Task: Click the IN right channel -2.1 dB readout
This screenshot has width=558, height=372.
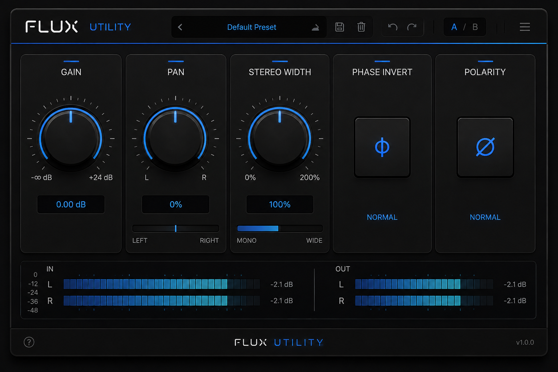Action: point(282,301)
